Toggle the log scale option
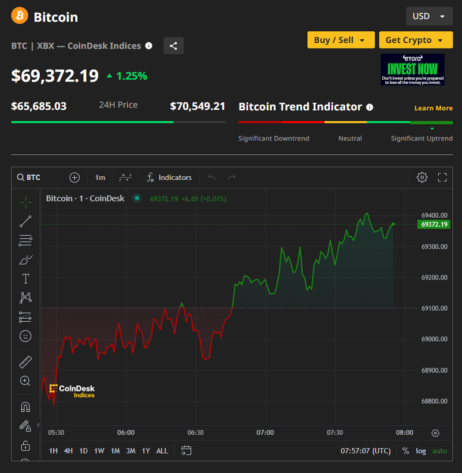 click(421, 450)
